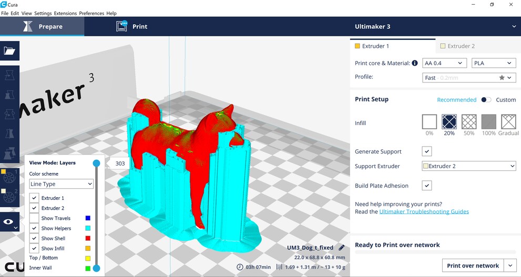
Task: Open the File menu
Action: pos(5,13)
